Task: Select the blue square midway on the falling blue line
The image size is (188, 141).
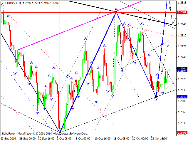Action: point(136,54)
